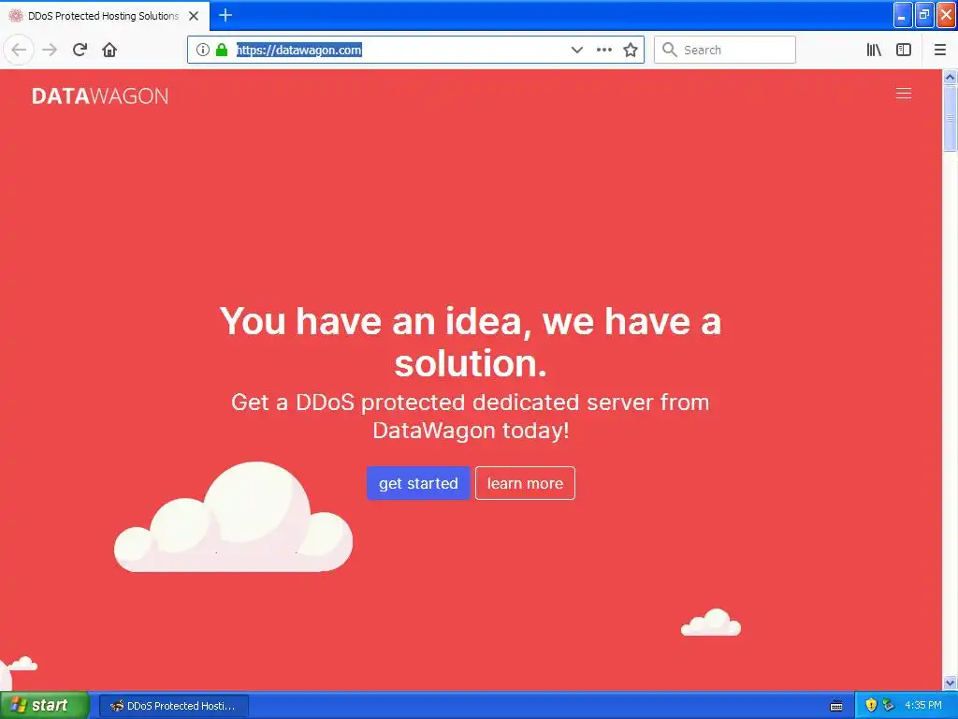Screen dimensions: 958x719
Task: Open the Windows start menu
Action: pos(44,705)
